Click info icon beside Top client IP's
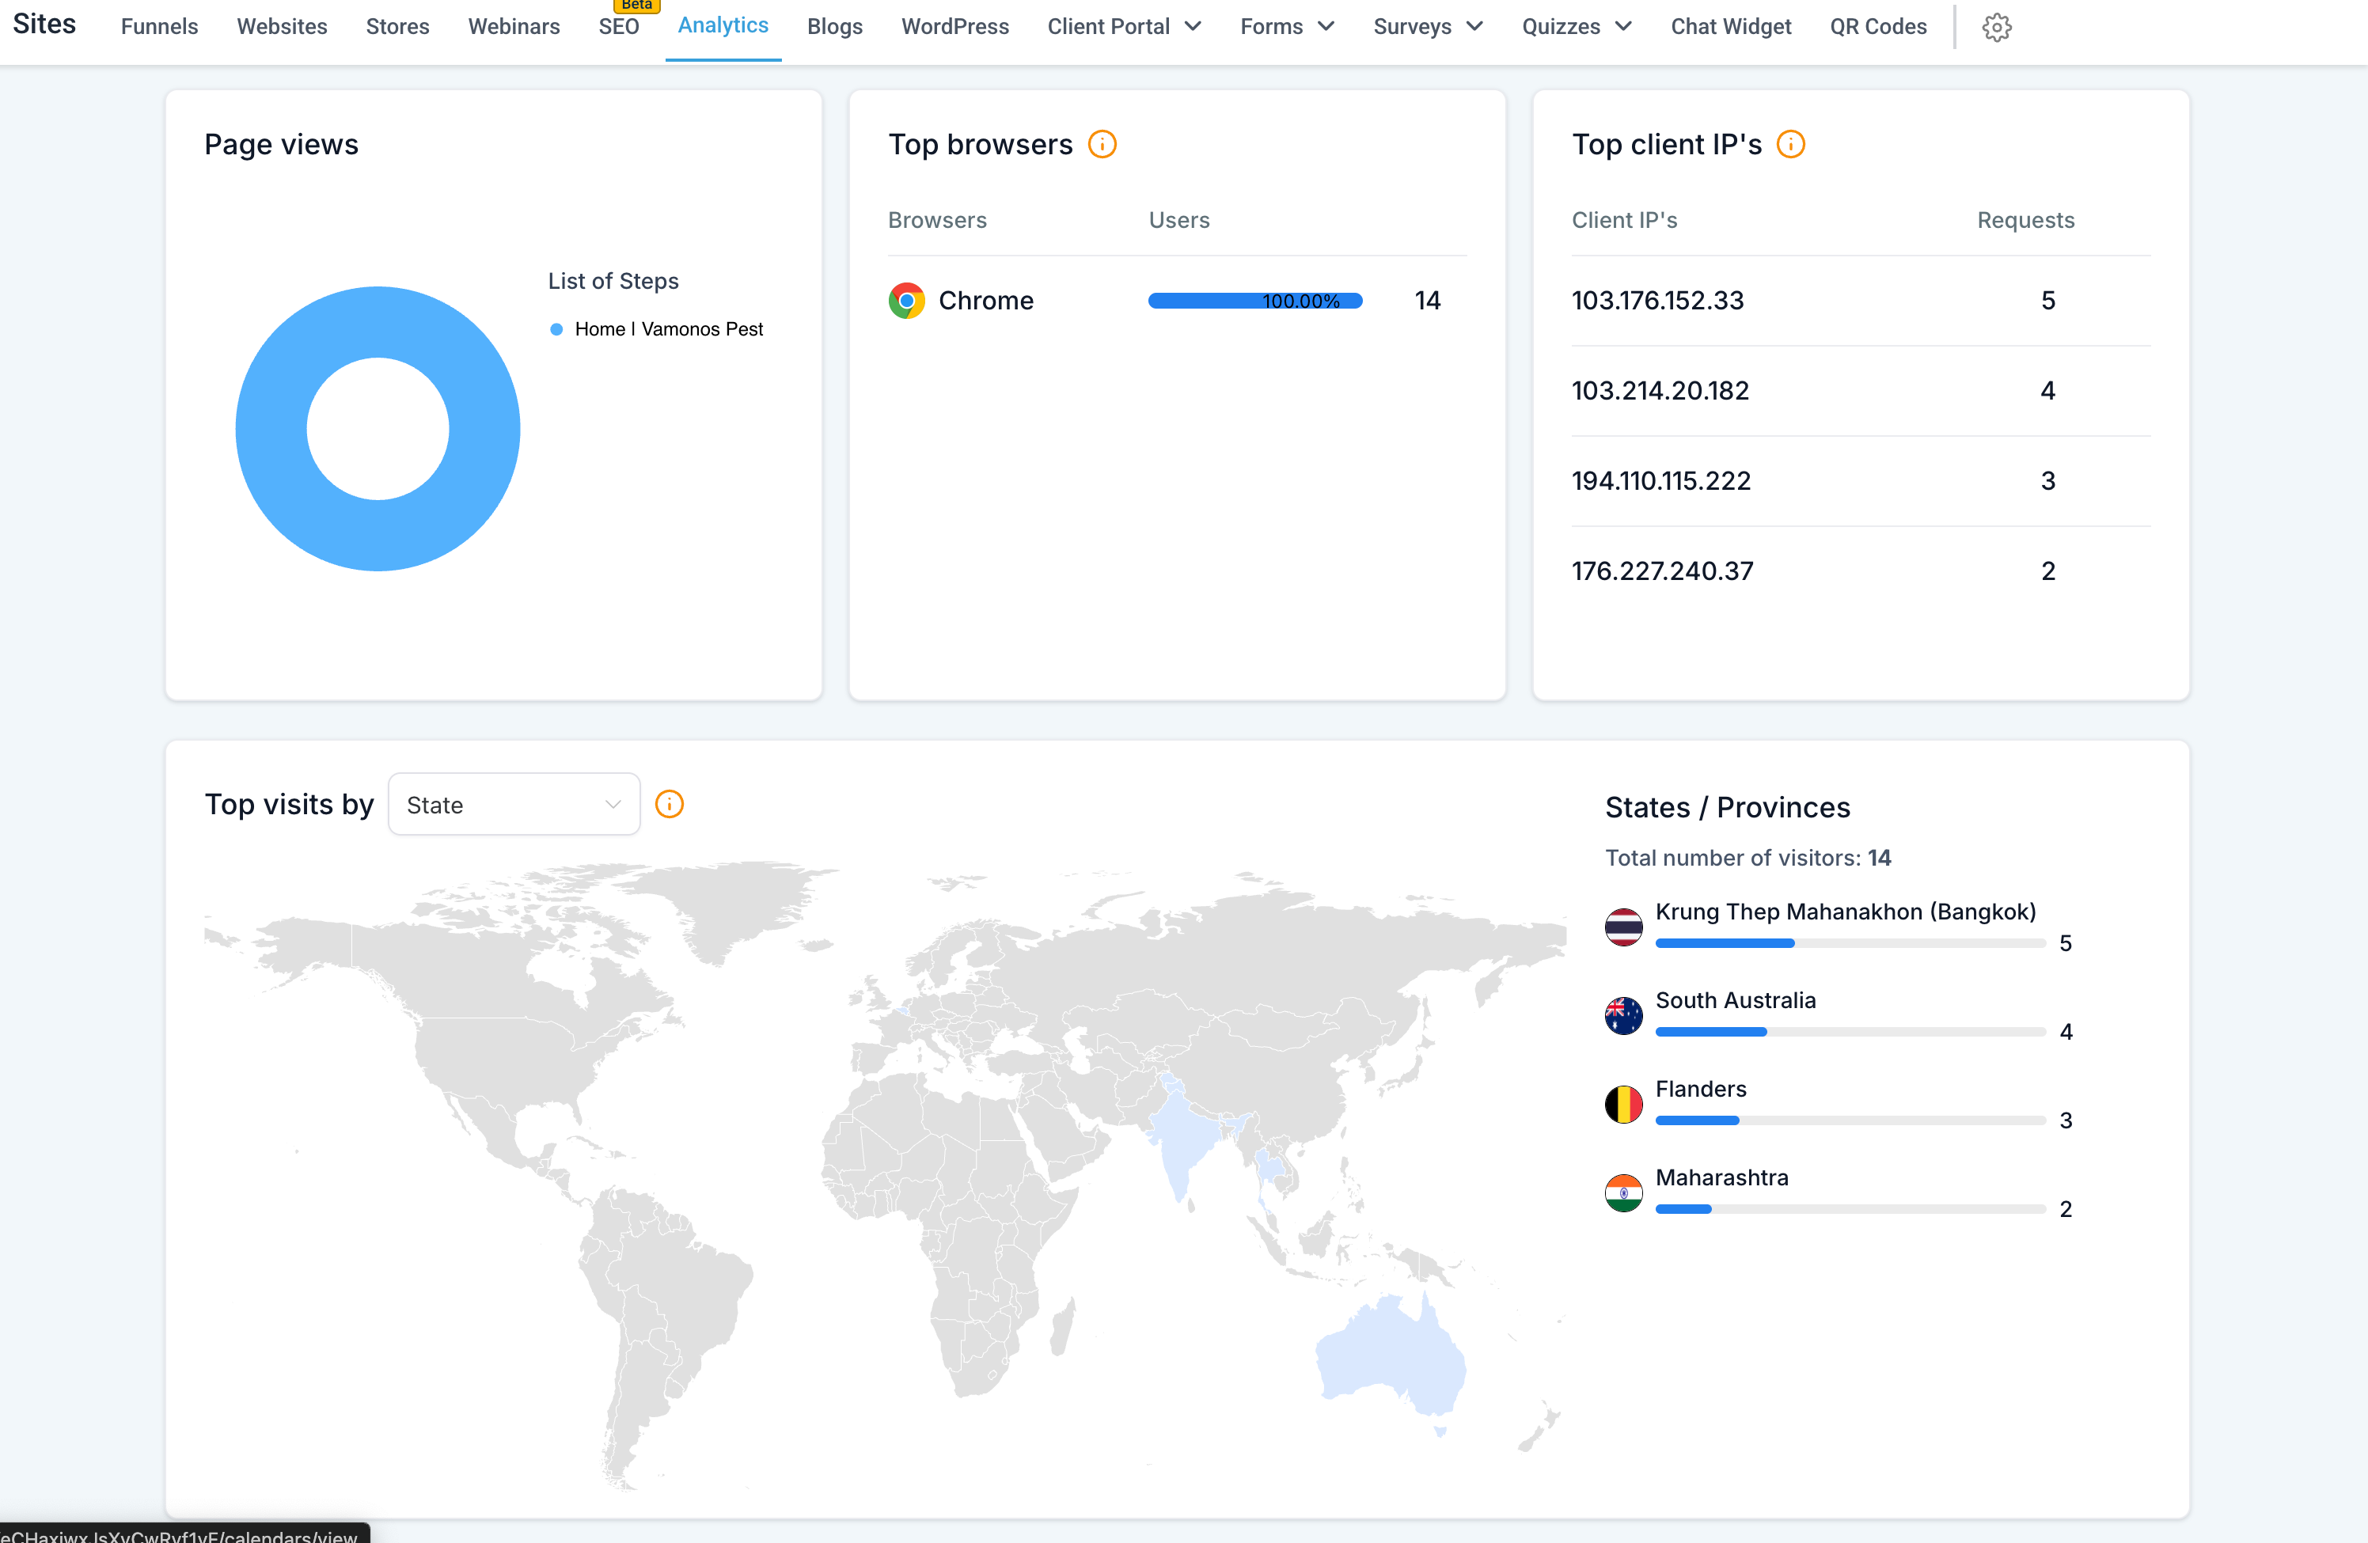 (1790, 144)
